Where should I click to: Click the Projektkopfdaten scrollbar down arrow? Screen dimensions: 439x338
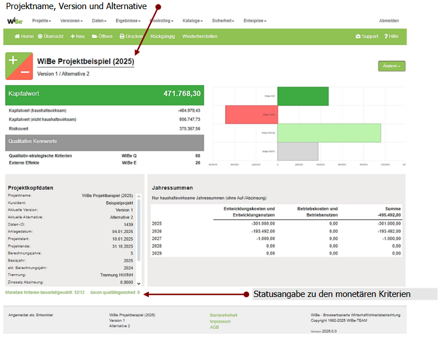coord(139,283)
